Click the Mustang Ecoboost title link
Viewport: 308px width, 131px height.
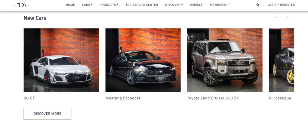tap(123, 98)
